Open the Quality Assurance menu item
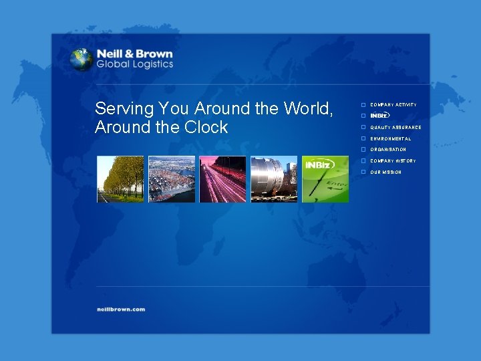Image resolution: width=481 pixels, height=361 pixels. coord(395,127)
